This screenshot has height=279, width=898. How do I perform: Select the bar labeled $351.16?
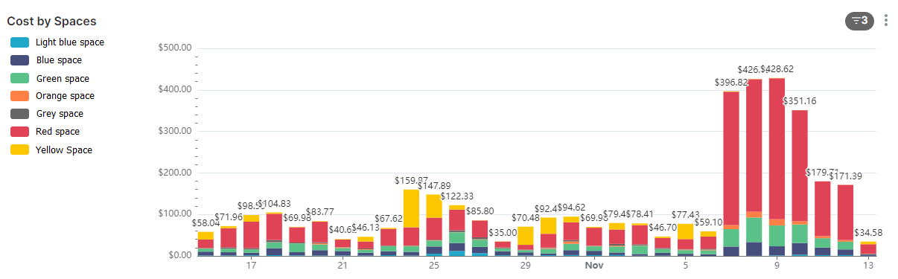click(x=800, y=183)
